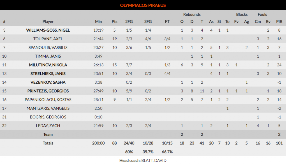
Task: Click the Pts column header
Action: click(x=115, y=22)
